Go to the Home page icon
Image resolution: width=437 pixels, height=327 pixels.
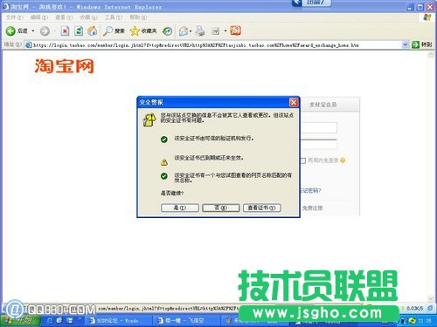pos(93,31)
